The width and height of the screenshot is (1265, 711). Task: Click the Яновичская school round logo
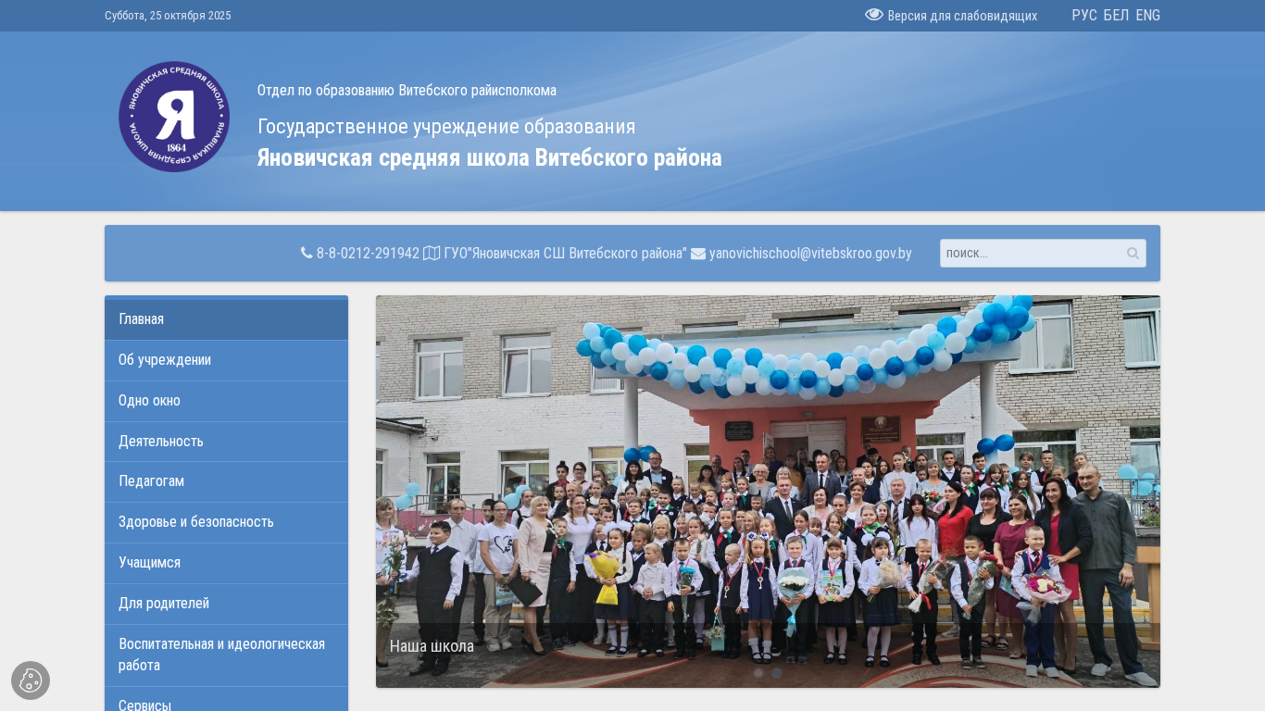pos(174,117)
